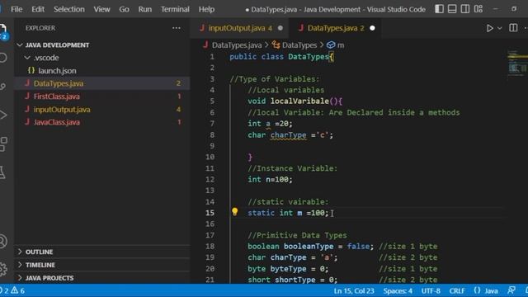The image size is (528, 297).
Task: Toggle primary side bar layout icon
Action: click(439, 9)
